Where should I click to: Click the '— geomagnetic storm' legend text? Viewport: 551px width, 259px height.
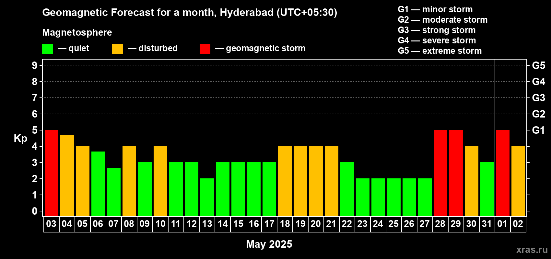point(260,49)
